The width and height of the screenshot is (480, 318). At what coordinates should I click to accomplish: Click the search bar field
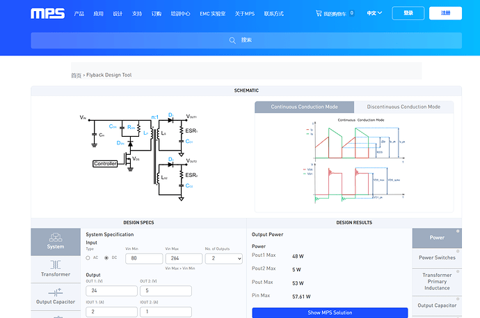tap(246, 40)
